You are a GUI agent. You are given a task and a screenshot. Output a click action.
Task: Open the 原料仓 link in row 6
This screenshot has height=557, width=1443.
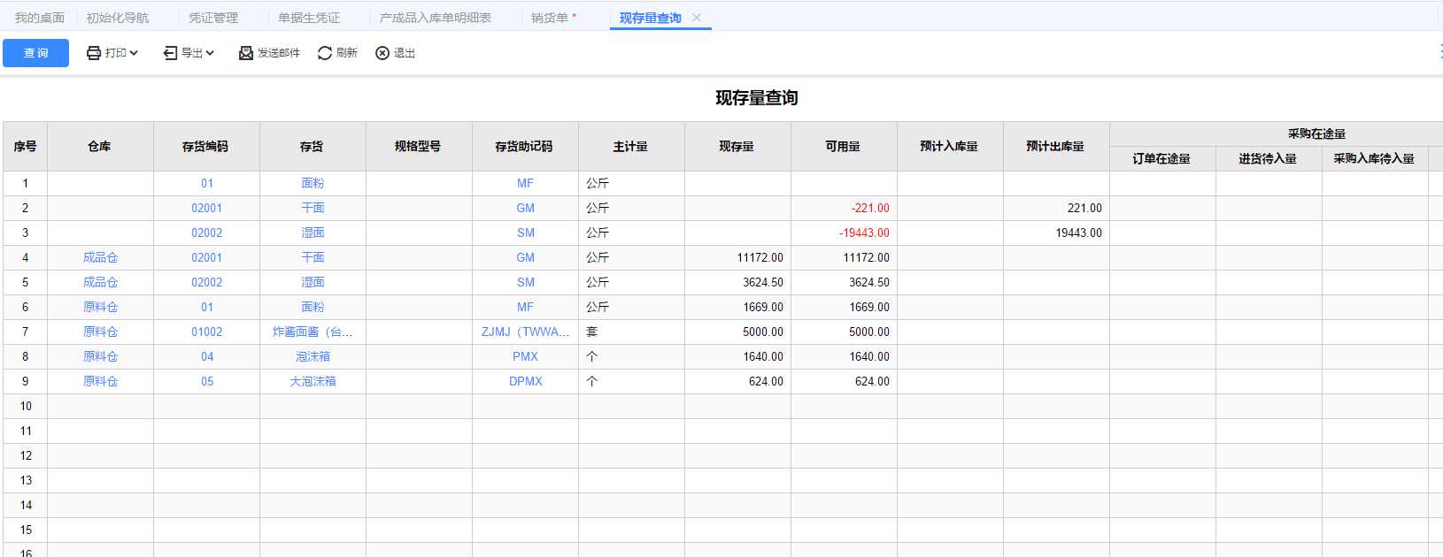tap(100, 308)
